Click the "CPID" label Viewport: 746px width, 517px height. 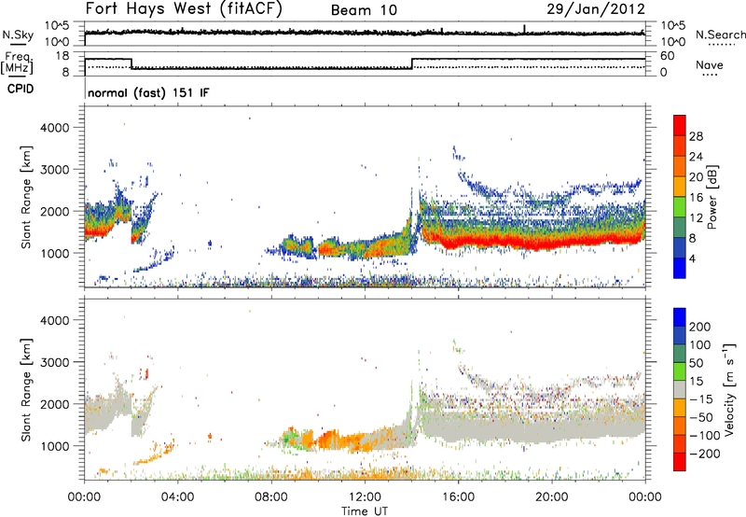[x=21, y=89]
